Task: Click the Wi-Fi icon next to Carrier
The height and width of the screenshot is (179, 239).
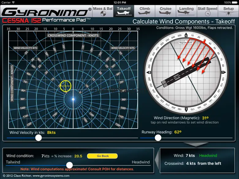Action: [13, 2]
